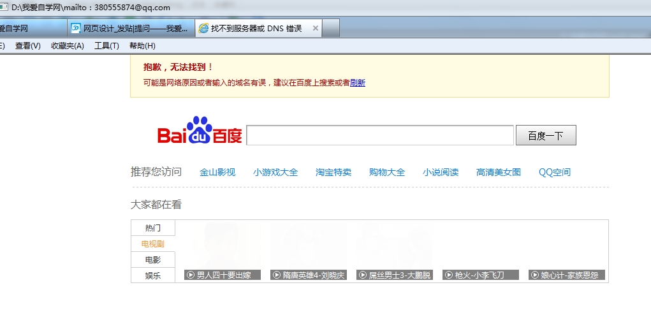Open the 帮助(H) menu

[142, 46]
